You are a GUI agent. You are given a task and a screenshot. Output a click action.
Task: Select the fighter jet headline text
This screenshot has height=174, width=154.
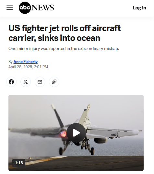[x=65, y=33]
